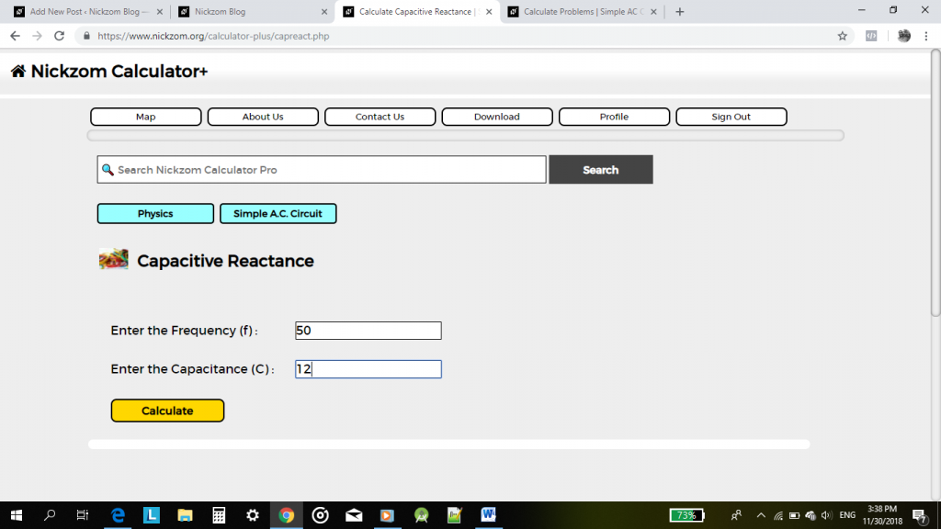
Task: Go forward in browser history
Action: point(37,36)
